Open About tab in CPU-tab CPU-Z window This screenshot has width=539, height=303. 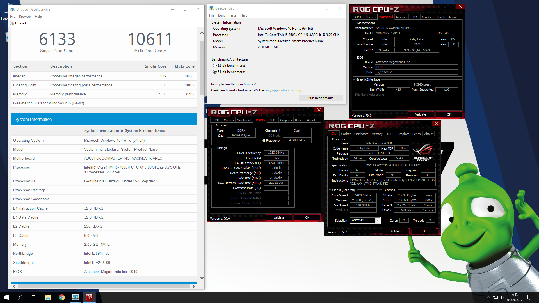[428, 134]
